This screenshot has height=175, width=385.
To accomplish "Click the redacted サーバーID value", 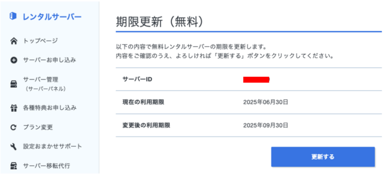I will 256,80.
